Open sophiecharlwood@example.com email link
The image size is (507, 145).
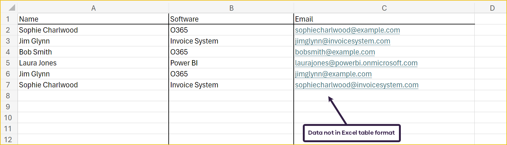click(x=347, y=30)
